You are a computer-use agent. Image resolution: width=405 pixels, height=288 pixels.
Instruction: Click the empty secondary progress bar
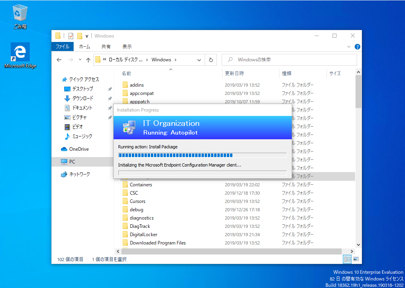203,173
